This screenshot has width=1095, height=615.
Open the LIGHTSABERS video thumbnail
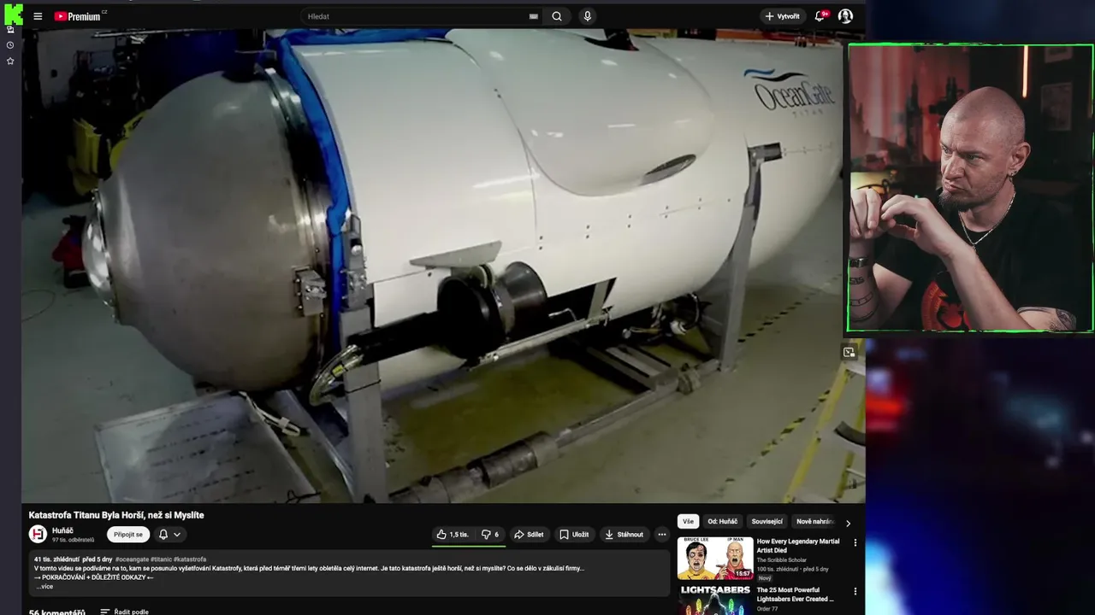click(715, 600)
